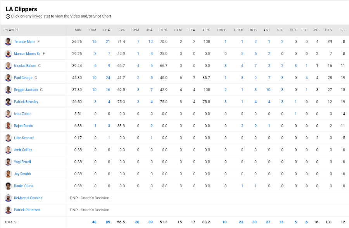Screen dimensions: 349x228
Task: Open Reggie Jackson player link
Action: pyautogui.click(x=26, y=90)
